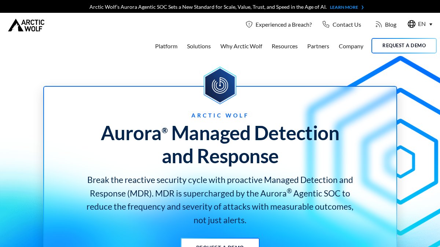The width and height of the screenshot is (440, 247).
Task: Select the EN language label
Action: (x=422, y=24)
